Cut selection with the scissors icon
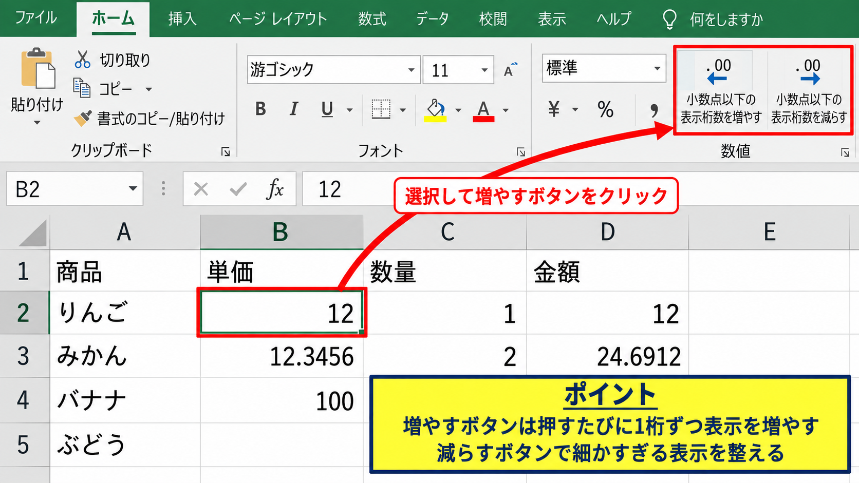The image size is (859, 483). click(82, 60)
